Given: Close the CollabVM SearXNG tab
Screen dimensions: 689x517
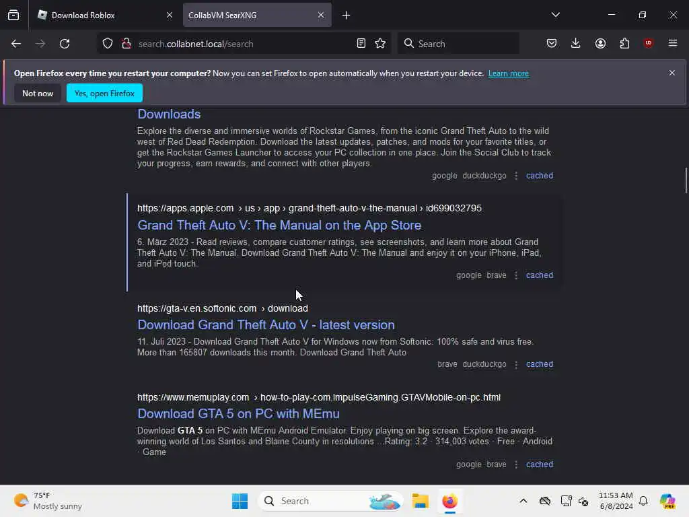Looking at the screenshot, I should 321,15.
